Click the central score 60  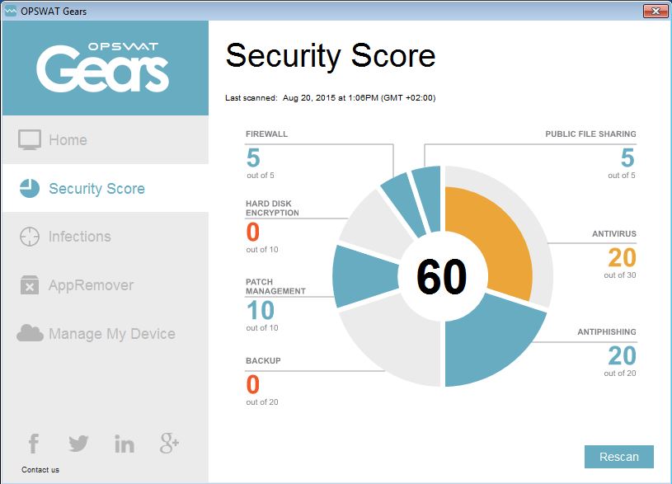point(441,277)
